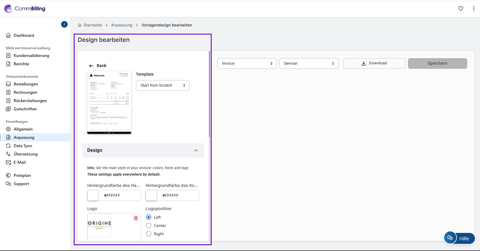Image resolution: width=480 pixels, height=251 pixels.
Task: Click the back arrow icon
Action: tap(91, 66)
